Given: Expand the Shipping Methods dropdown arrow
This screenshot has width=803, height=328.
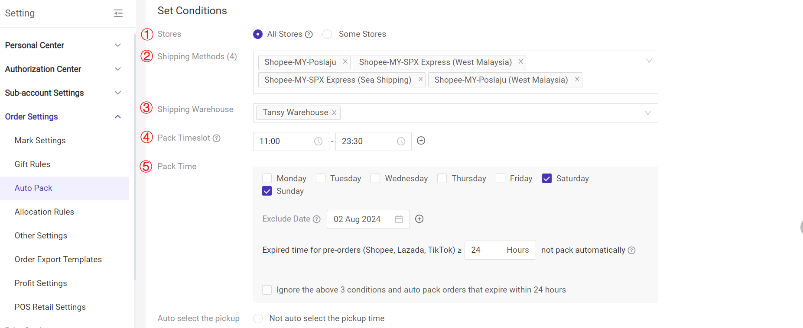Looking at the screenshot, I should [649, 61].
